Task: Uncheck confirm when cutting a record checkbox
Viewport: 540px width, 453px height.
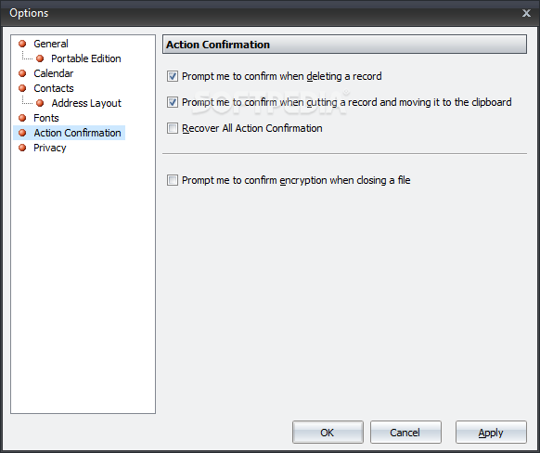Action: 173,102
